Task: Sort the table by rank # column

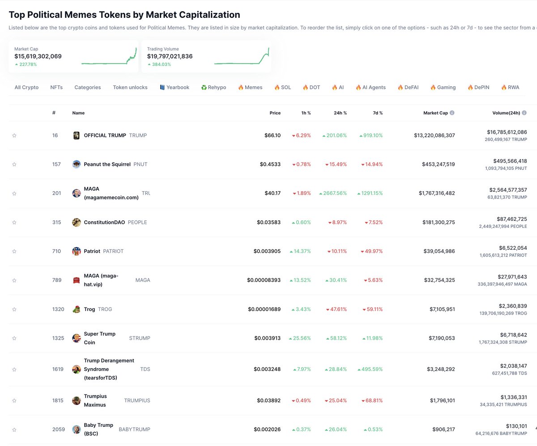Action: click(54, 113)
